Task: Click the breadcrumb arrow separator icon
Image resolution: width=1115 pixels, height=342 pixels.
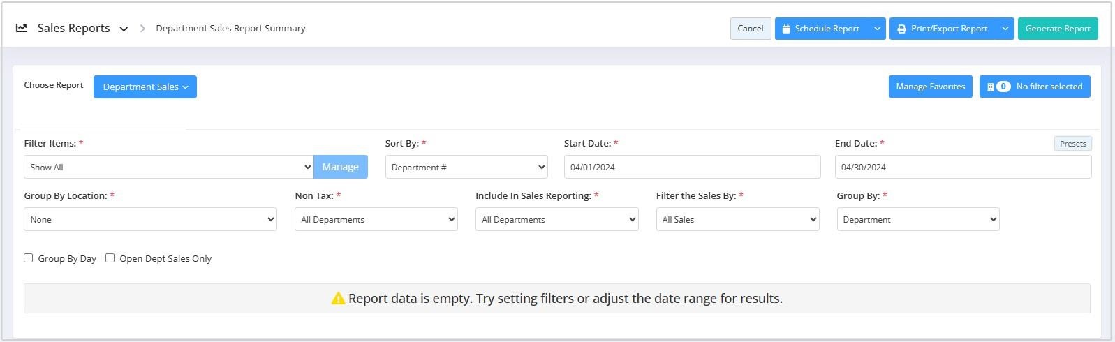Action: (142, 29)
